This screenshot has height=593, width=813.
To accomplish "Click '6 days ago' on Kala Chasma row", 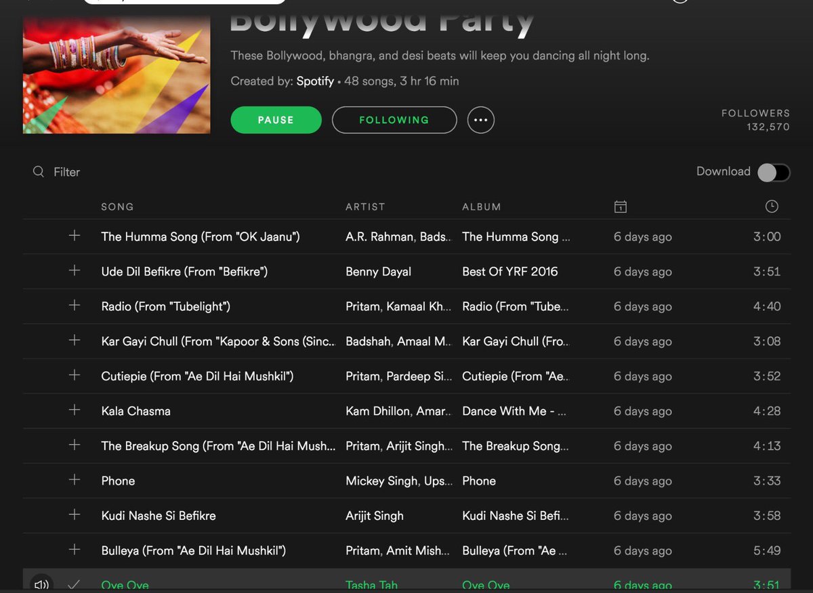I will pos(643,411).
